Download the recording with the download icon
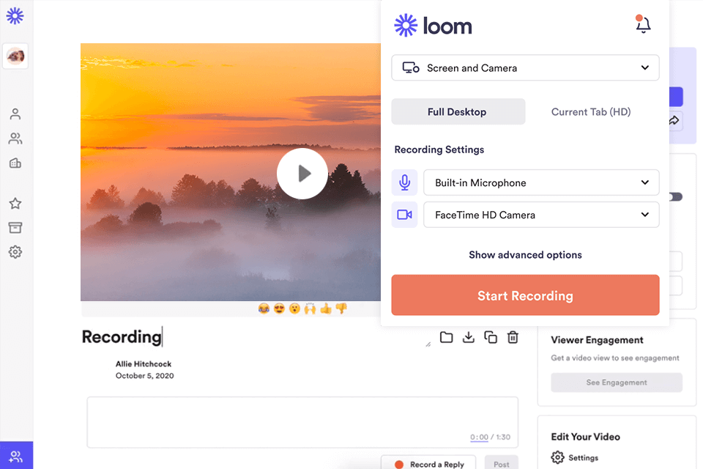This screenshot has width=703, height=469. click(469, 337)
